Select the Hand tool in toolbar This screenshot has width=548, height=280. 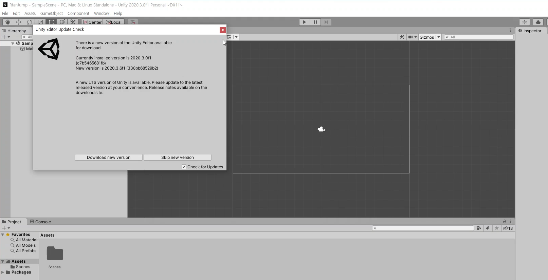(x=7, y=22)
